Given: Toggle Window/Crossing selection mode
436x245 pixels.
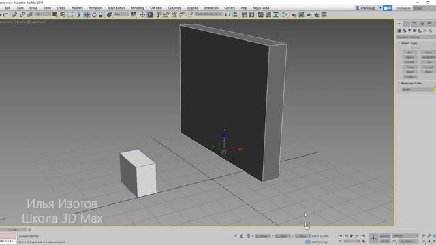Looking at the screenshot, I should [x=78, y=15].
